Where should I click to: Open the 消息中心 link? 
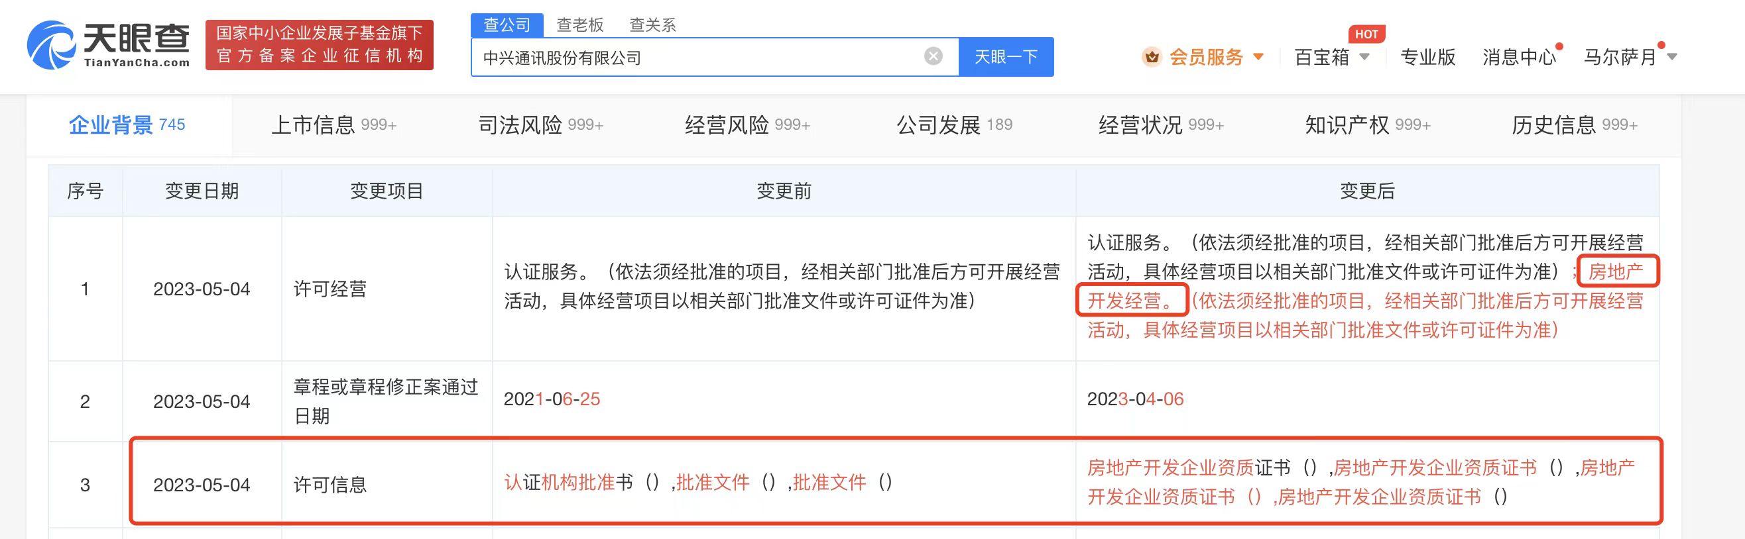click(x=1519, y=57)
